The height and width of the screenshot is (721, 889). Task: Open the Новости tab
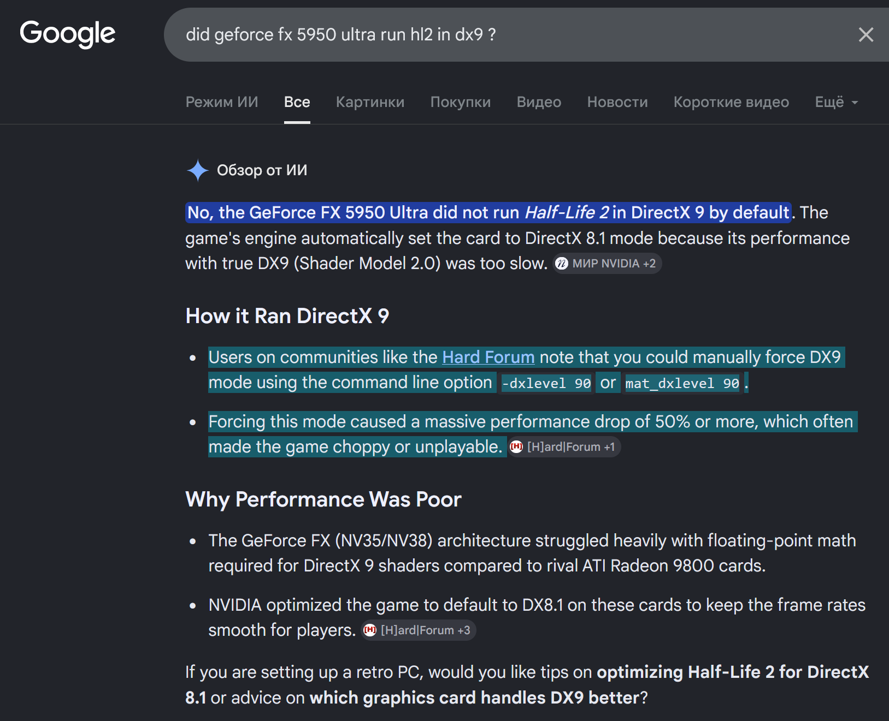[x=617, y=102]
